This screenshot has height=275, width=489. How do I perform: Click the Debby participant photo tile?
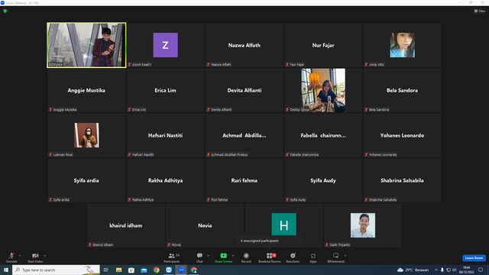tap(323, 90)
